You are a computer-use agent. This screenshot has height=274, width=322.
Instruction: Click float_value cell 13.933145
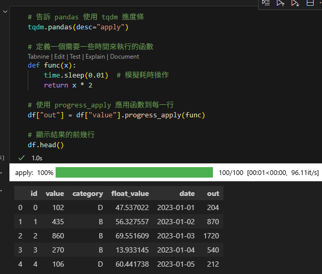[x=132, y=250]
